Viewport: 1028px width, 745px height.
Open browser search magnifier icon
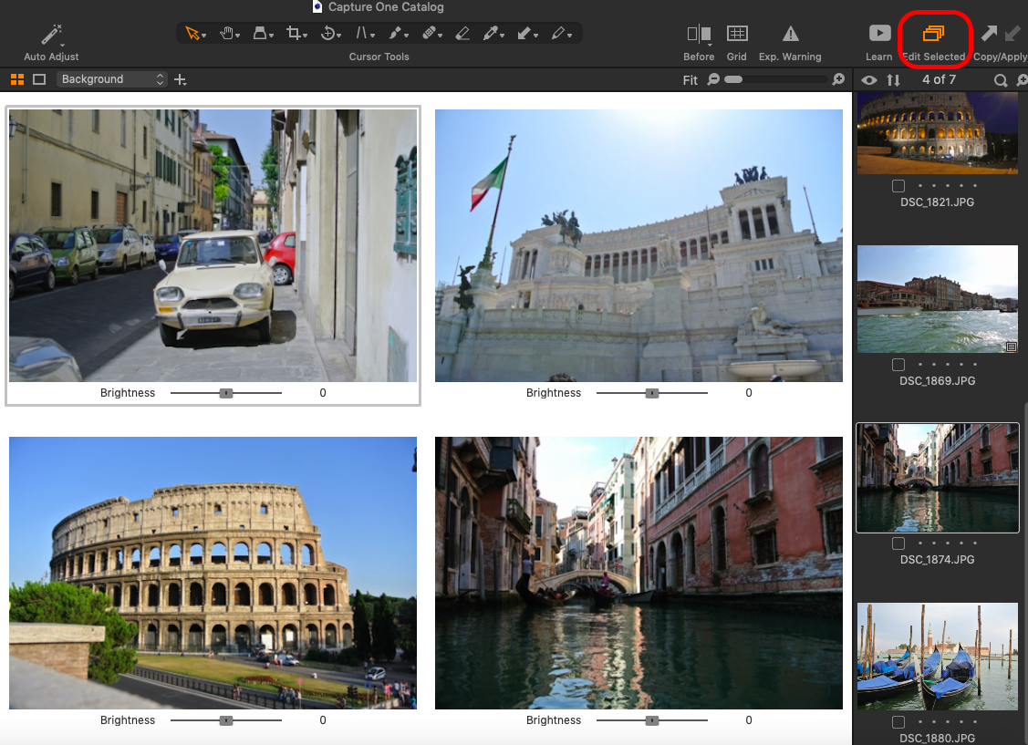[1000, 80]
